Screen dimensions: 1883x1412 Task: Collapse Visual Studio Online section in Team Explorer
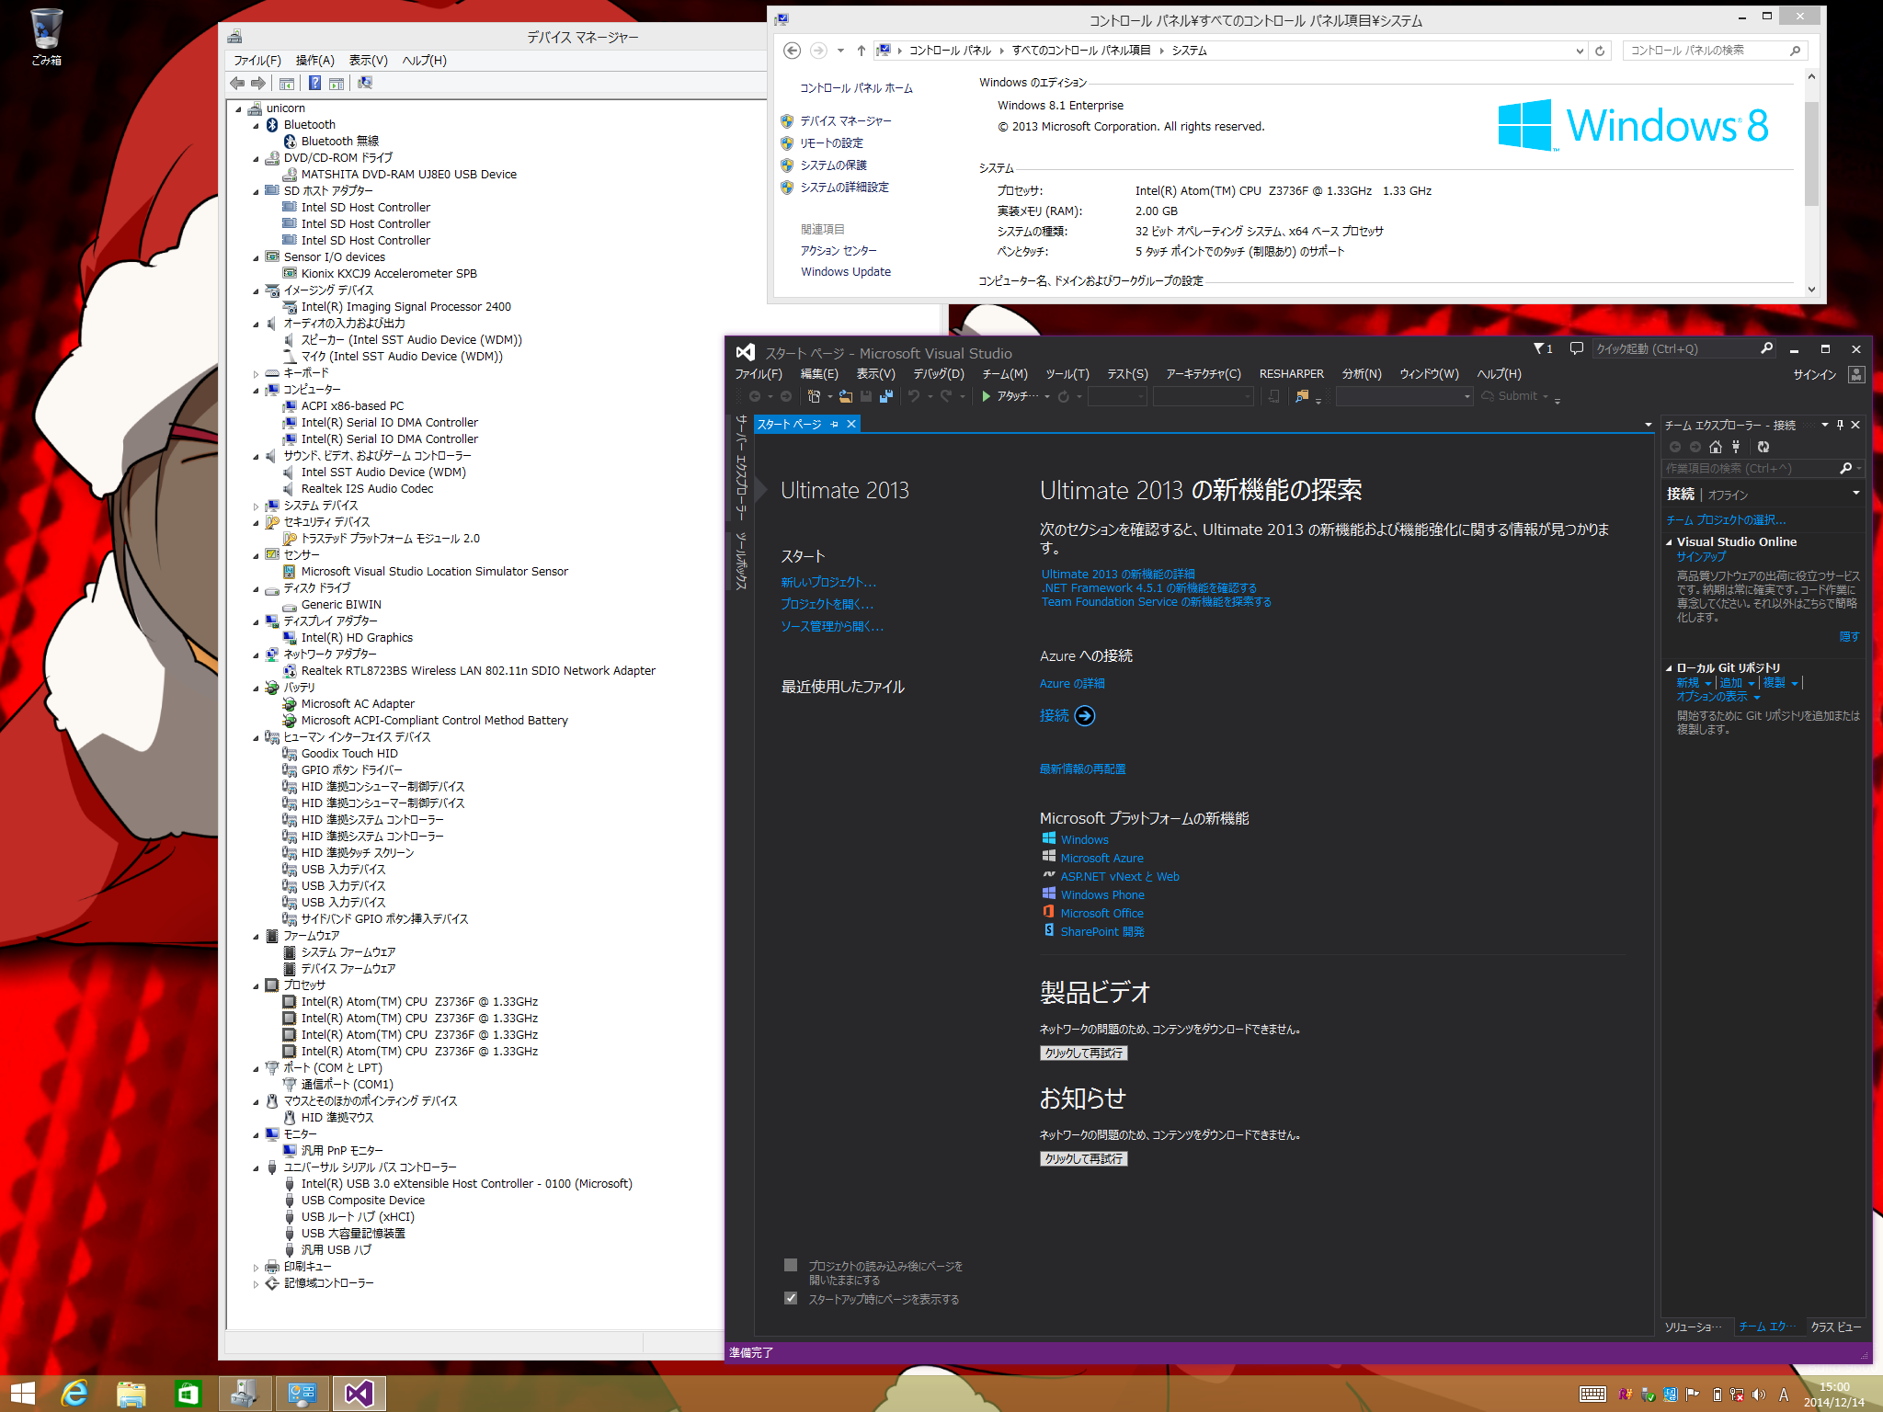(x=1669, y=542)
